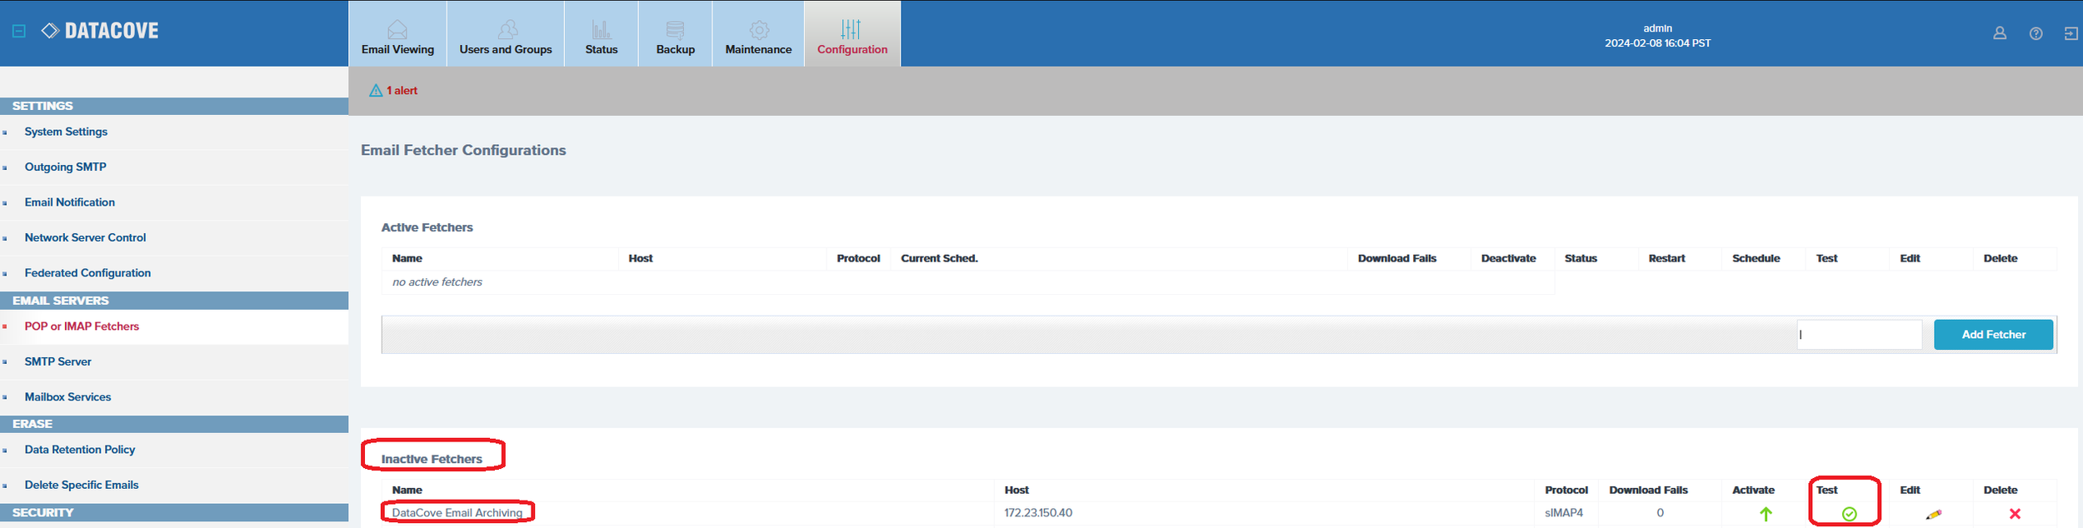This screenshot has height=528, width=2083.
Task: Click the Email Fetcher Configurations heading
Action: tap(463, 150)
